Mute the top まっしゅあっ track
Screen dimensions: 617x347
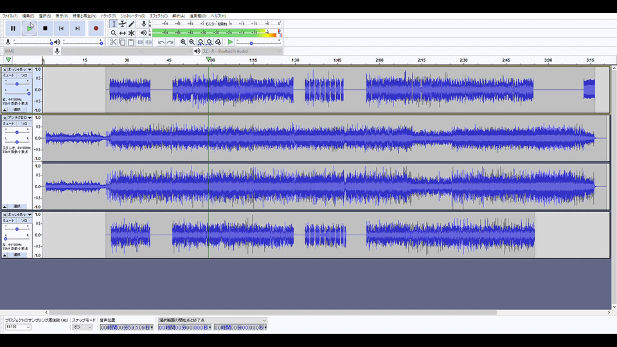pos(8,75)
